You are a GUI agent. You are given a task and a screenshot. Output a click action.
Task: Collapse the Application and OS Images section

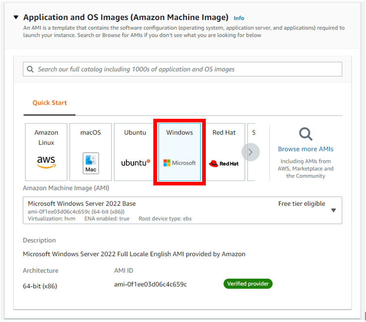[16, 17]
